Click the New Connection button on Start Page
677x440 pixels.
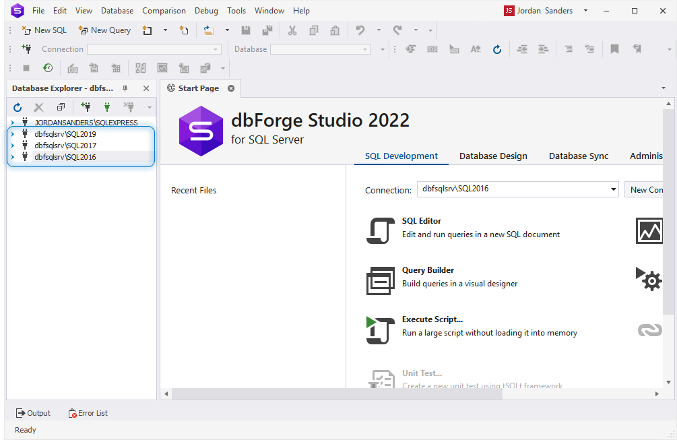pyautogui.click(x=644, y=189)
